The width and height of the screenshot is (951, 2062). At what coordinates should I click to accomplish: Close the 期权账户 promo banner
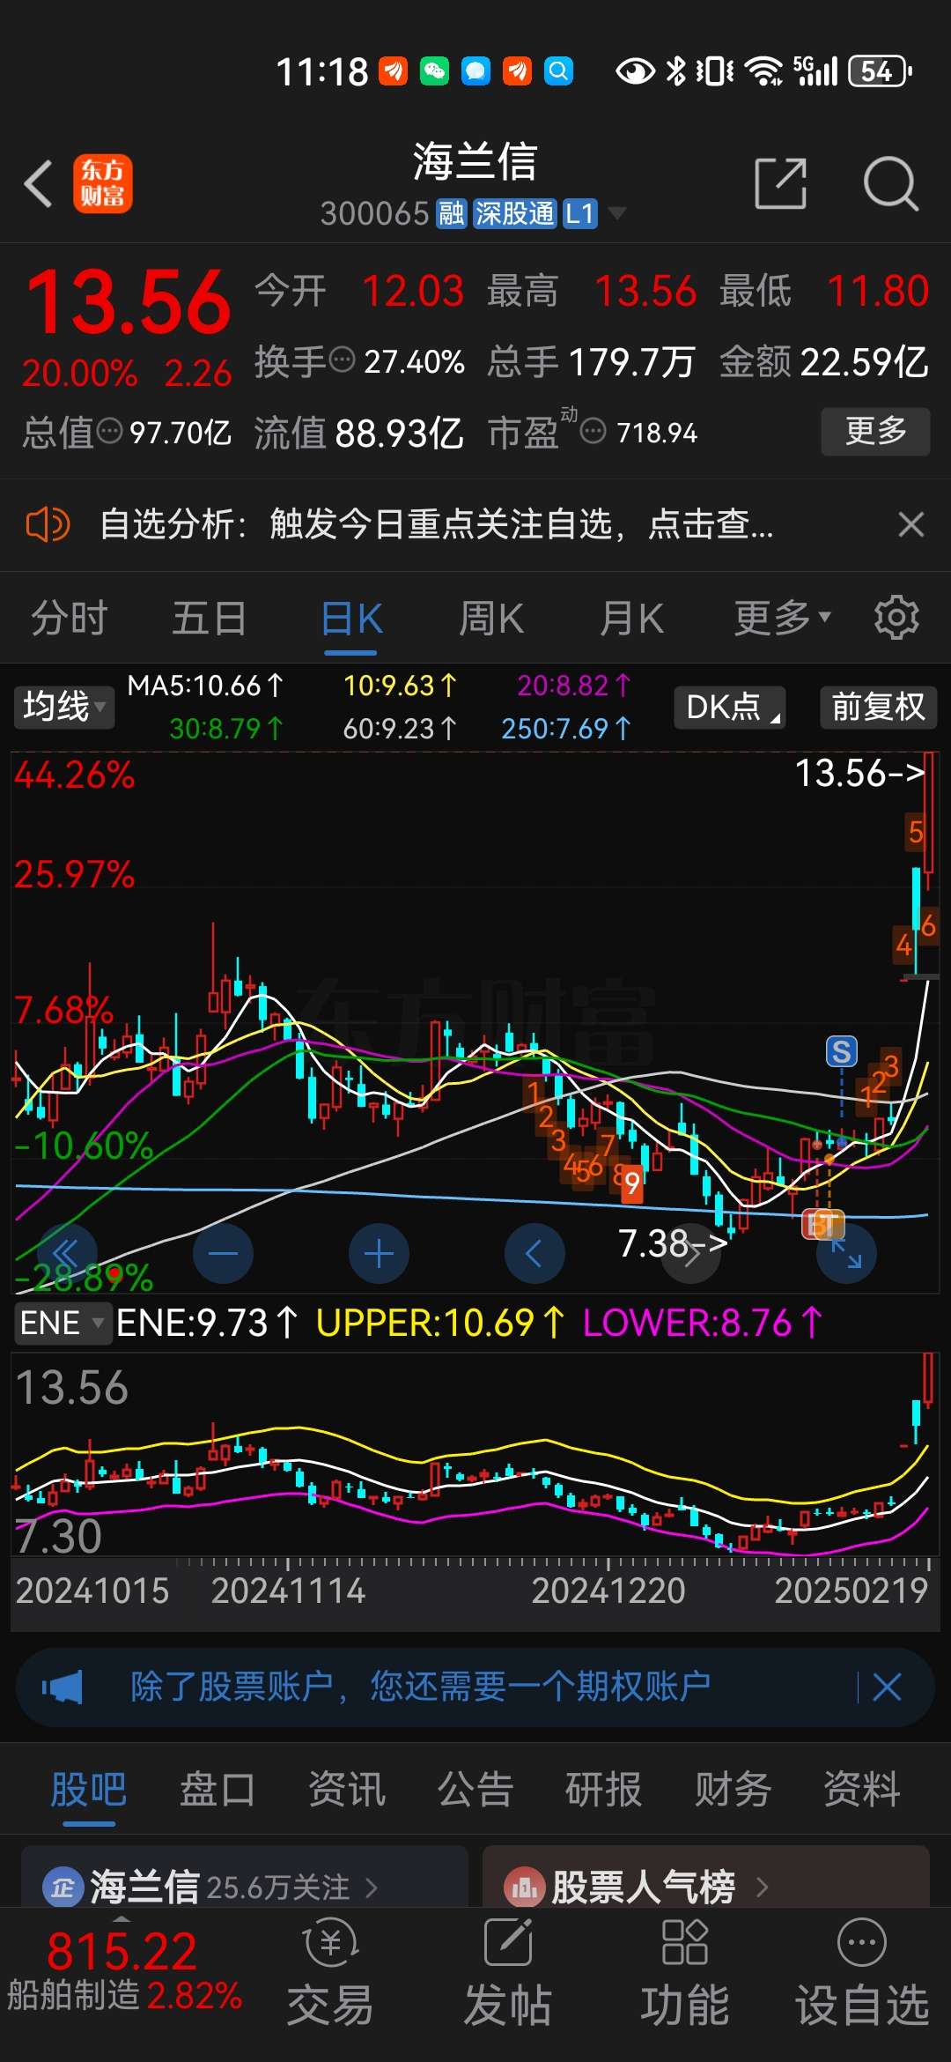click(x=887, y=1687)
